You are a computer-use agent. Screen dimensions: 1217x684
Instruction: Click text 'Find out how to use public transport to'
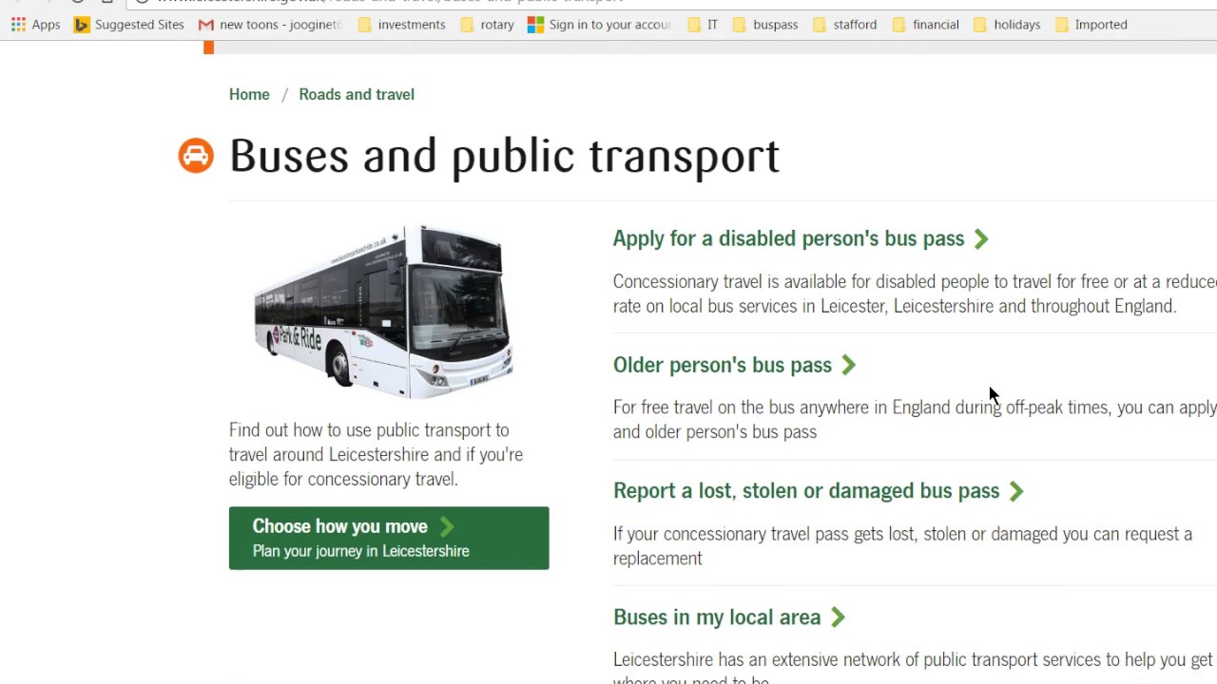click(369, 430)
